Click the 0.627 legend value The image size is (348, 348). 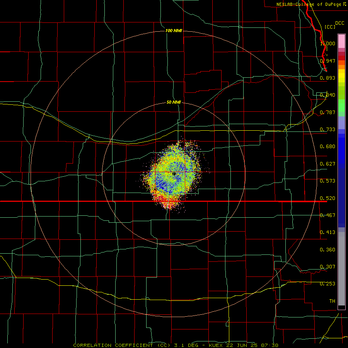tap(328, 164)
